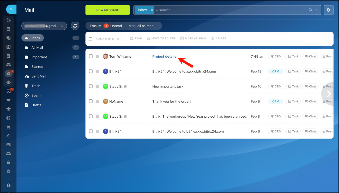Check the Stacy Smith Feb 8 email checkbox
The image size is (339, 193).
coord(91,116)
